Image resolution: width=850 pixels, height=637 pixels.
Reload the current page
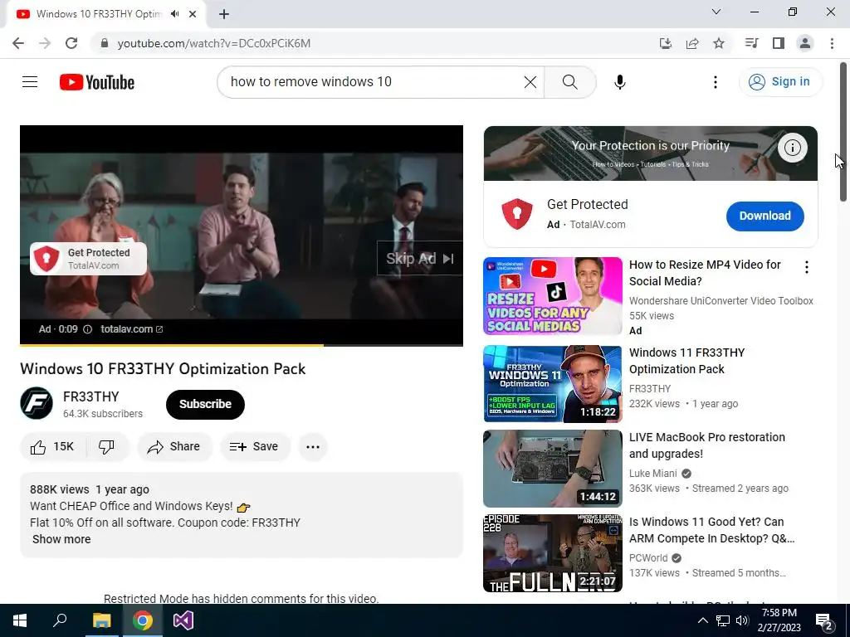coord(71,43)
